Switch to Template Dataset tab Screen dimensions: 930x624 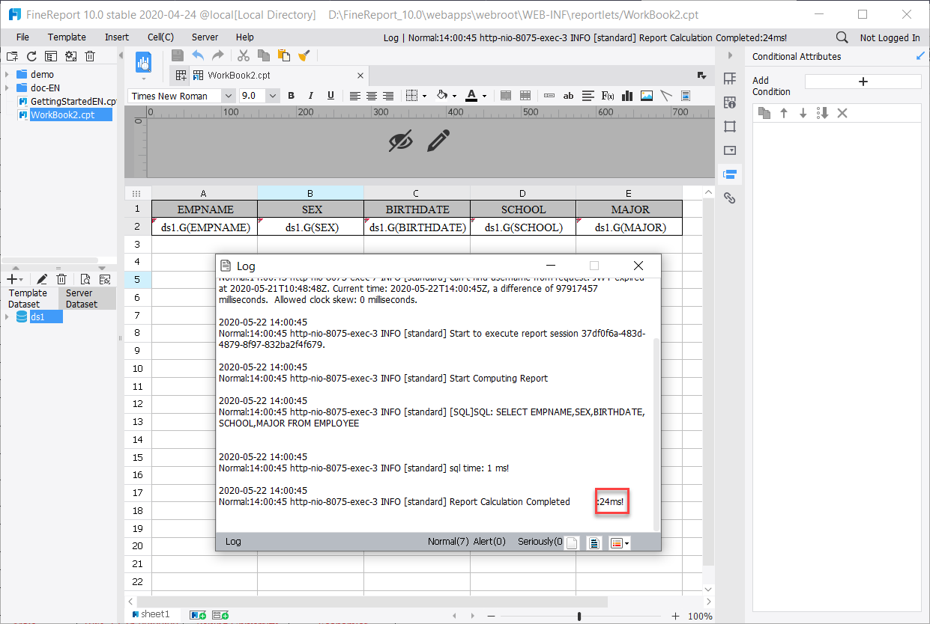(28, 299)
